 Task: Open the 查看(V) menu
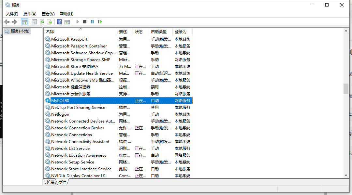pos(48,14)
